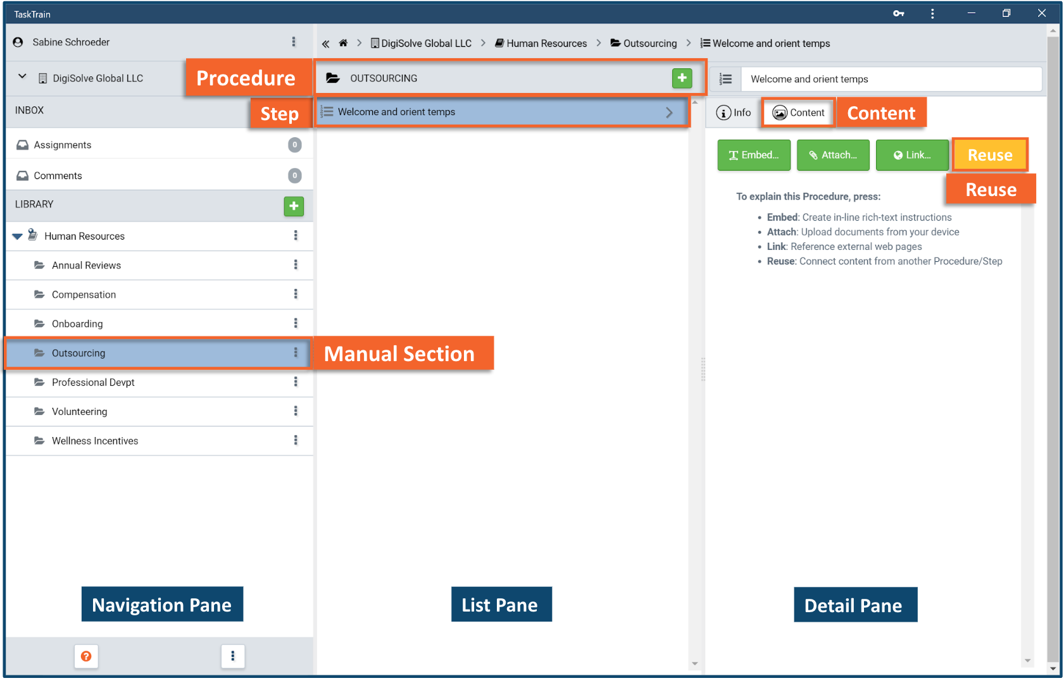Open Annual Reviews options menu
This screenshot has height=683, width=1064.
pyautogui.click(x=296, y=264)
